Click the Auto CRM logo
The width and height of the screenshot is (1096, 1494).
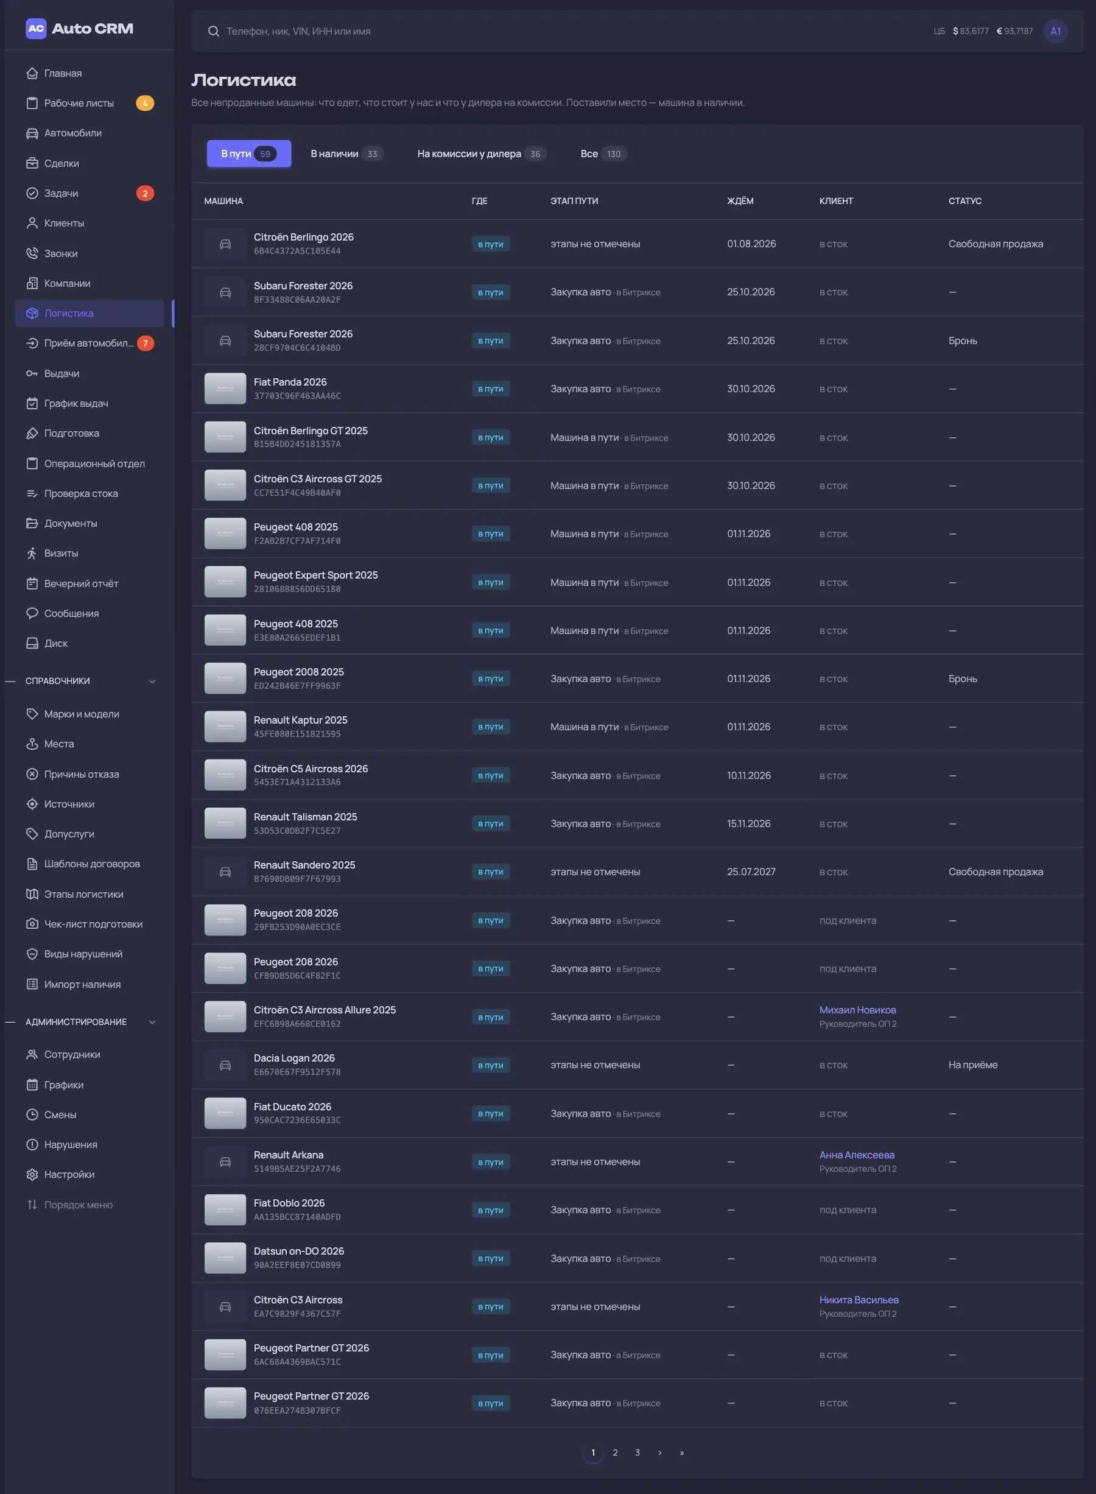(80, 29)
